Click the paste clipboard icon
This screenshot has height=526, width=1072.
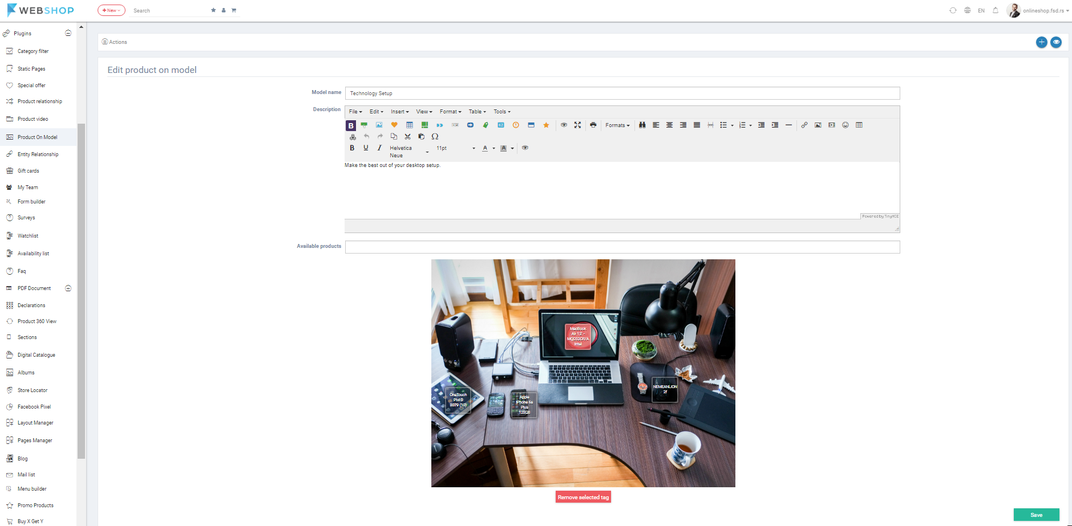coord(421,137)
